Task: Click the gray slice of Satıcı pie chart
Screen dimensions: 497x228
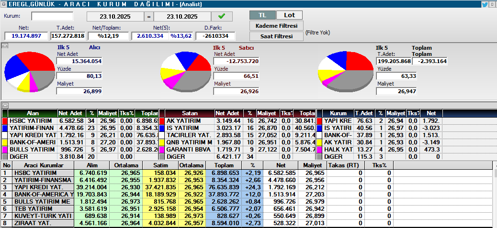Action: click(x=192, y=78)
